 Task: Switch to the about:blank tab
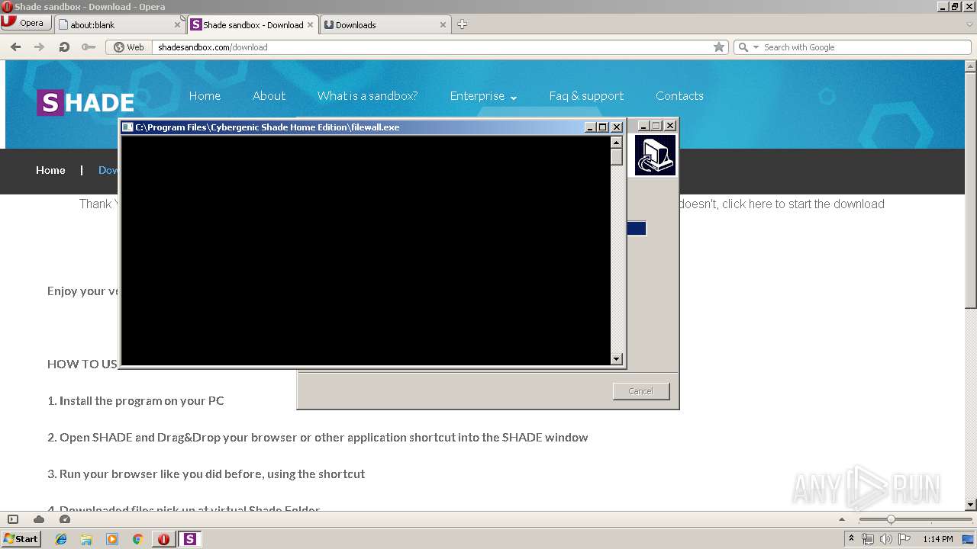[x=120, y=24]
